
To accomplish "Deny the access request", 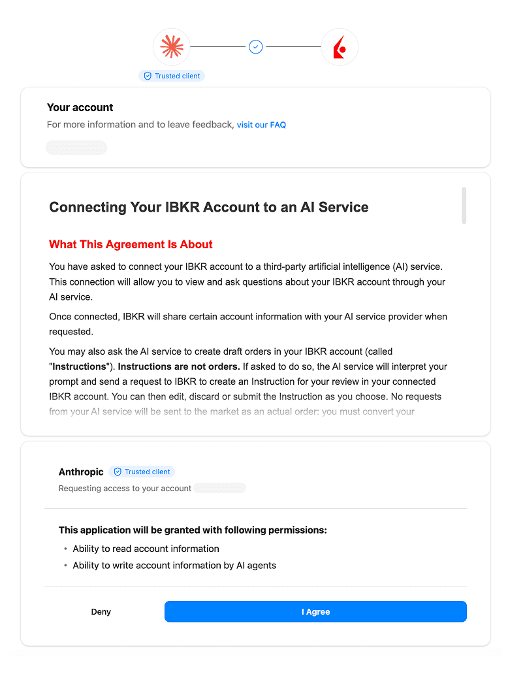I will (x=101, y=612).
